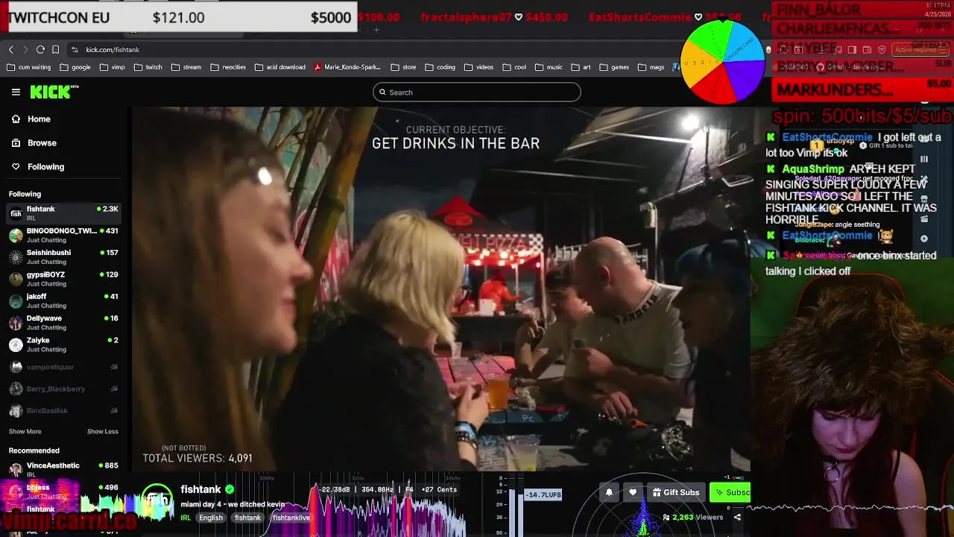
Task: Click the fishtank channel name below video
Action: click(200, 489)
